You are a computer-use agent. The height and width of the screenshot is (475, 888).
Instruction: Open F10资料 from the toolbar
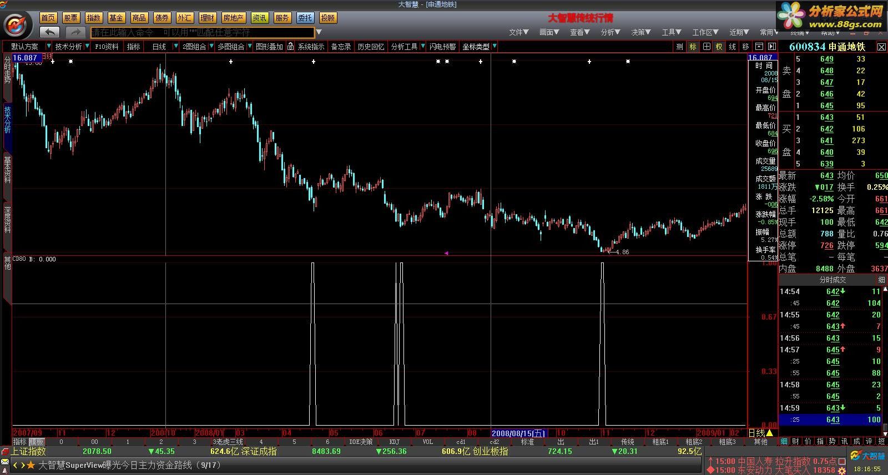107,47
